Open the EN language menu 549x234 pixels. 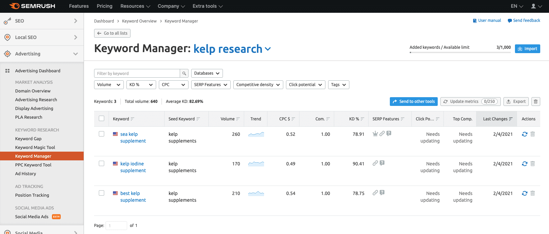pyautogui.click(x=517, y=6)
